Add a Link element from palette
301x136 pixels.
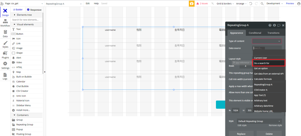coord(27,43)
